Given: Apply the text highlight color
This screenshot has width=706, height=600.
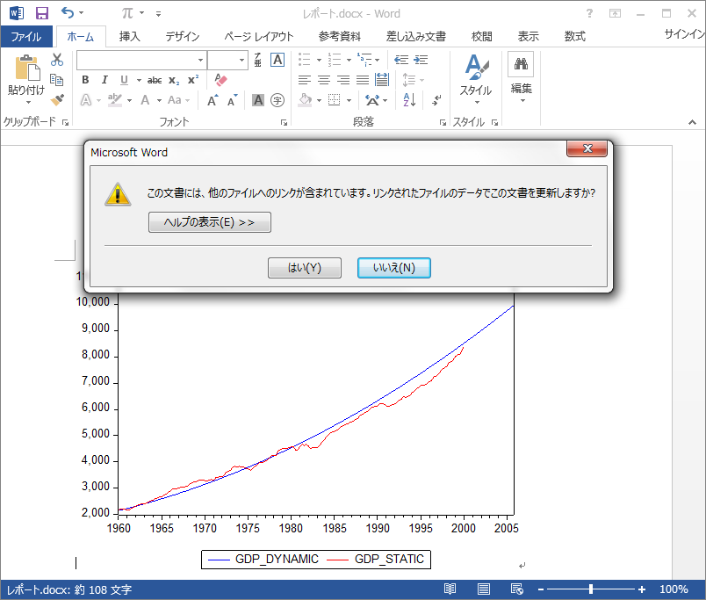Looking at the screenshot, I should tap(115, 100).
